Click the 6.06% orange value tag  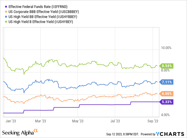[167, 93]
